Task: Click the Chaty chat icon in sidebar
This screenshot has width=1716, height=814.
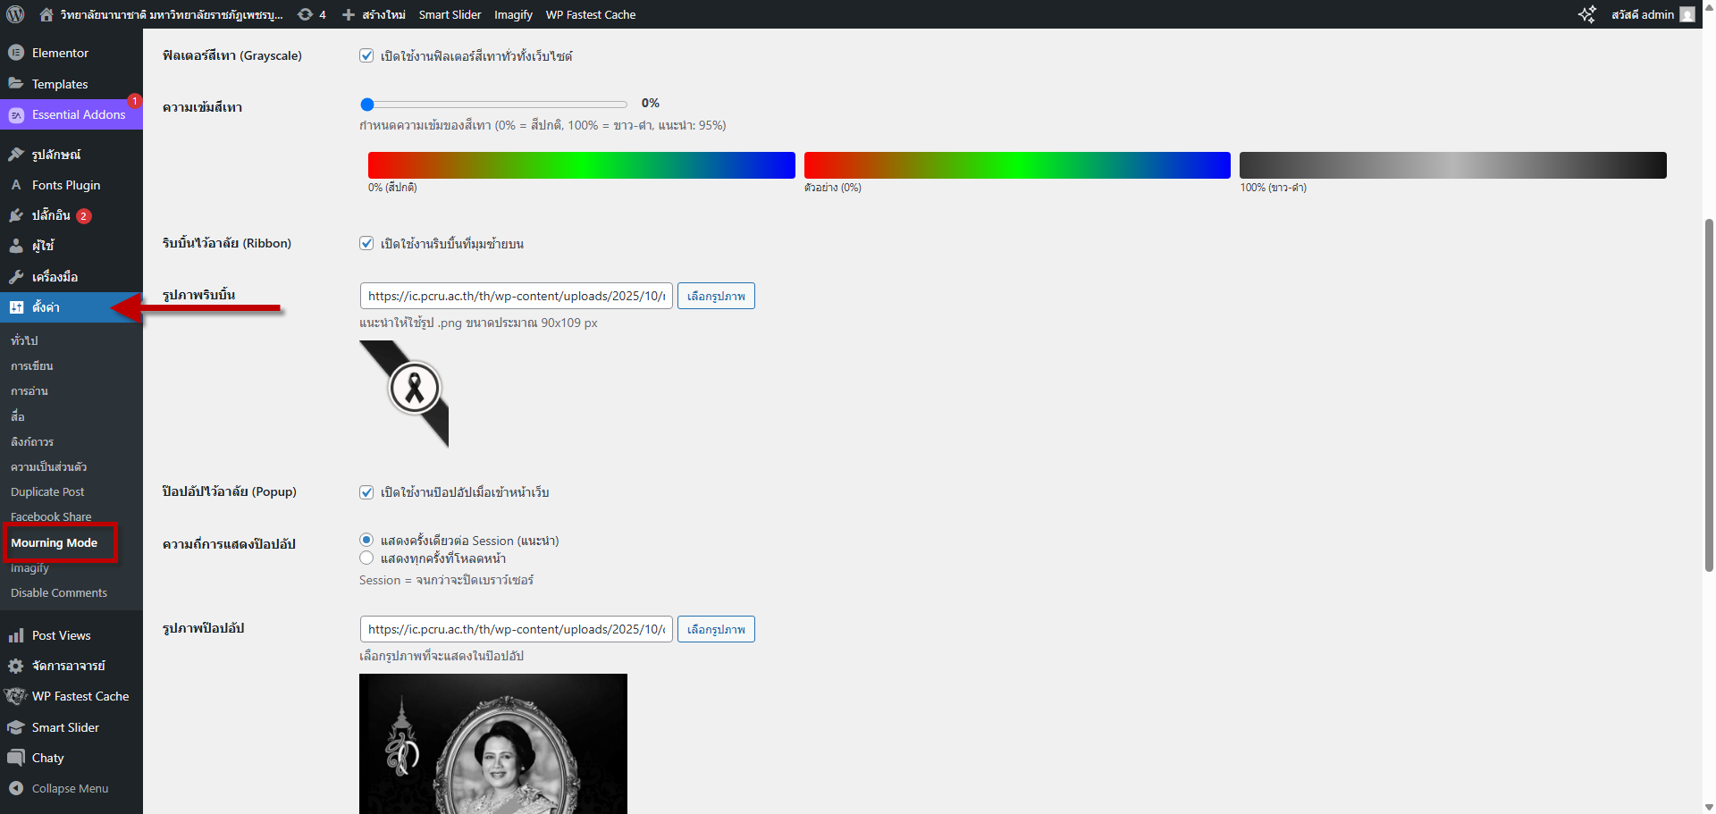Action: click(x=16, y=758)
